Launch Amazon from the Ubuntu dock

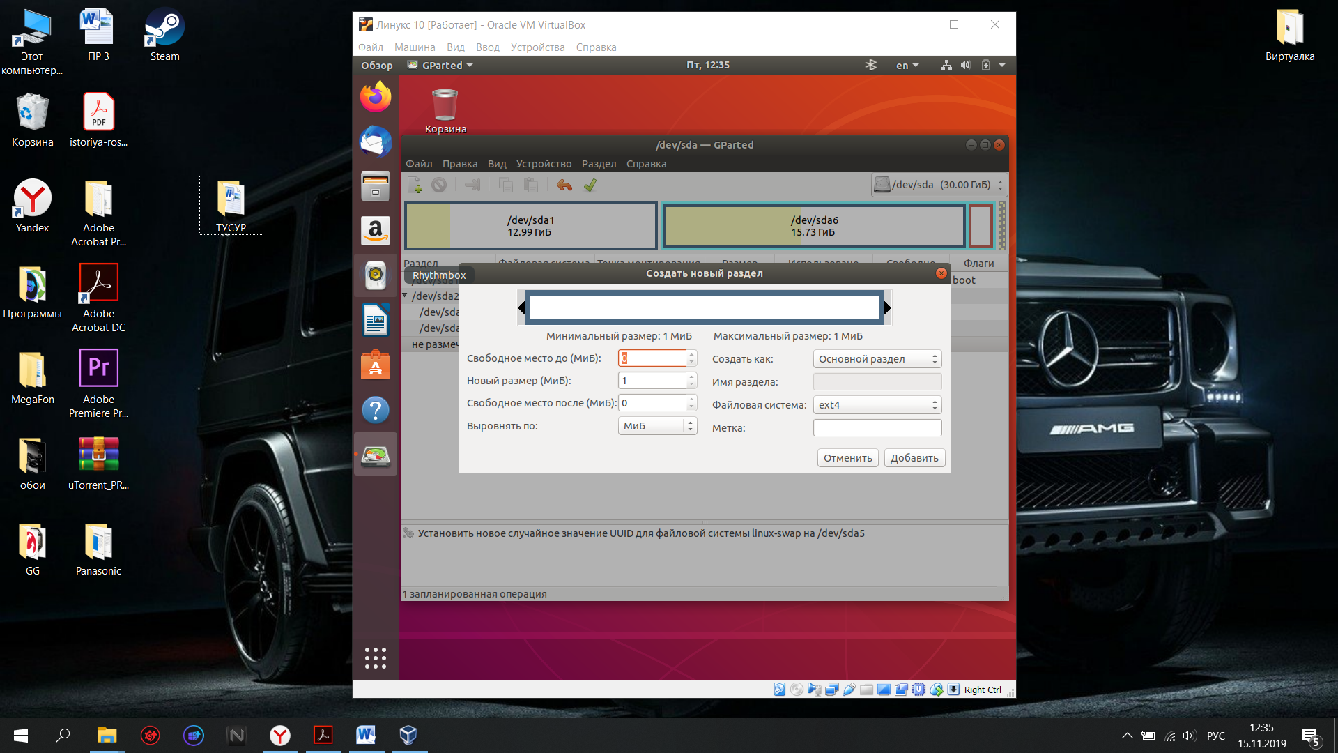376,231
